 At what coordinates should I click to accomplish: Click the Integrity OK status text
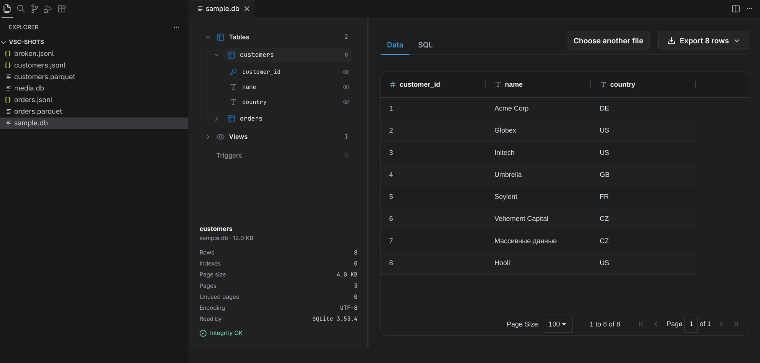point(226,333)
